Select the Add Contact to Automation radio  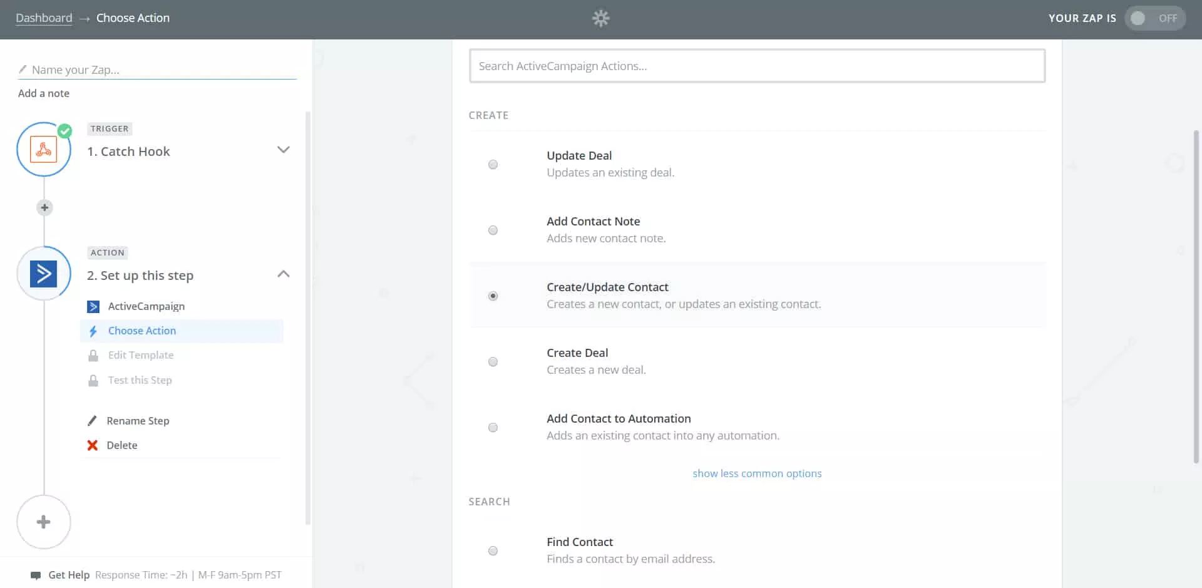493,428
